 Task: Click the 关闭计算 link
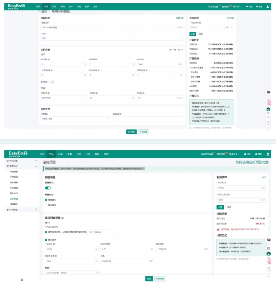[230, 18]
